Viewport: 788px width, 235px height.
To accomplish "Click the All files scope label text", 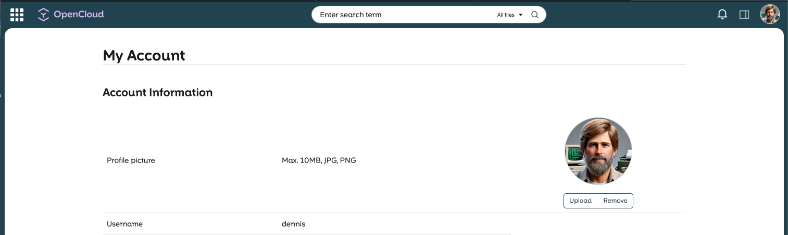I will [x=505, y=15].
